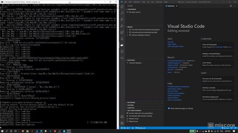
Task: Open the Explorer view in VS Code
Action: click(x=122, y=7)
